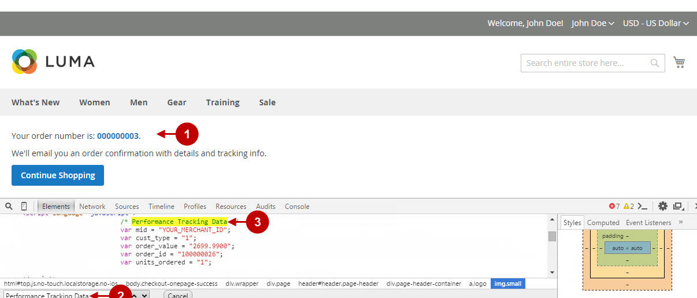
Task: Click the 'var mid = "YOUR_MERCHANT_ID"' line
Action: point(176,230)
